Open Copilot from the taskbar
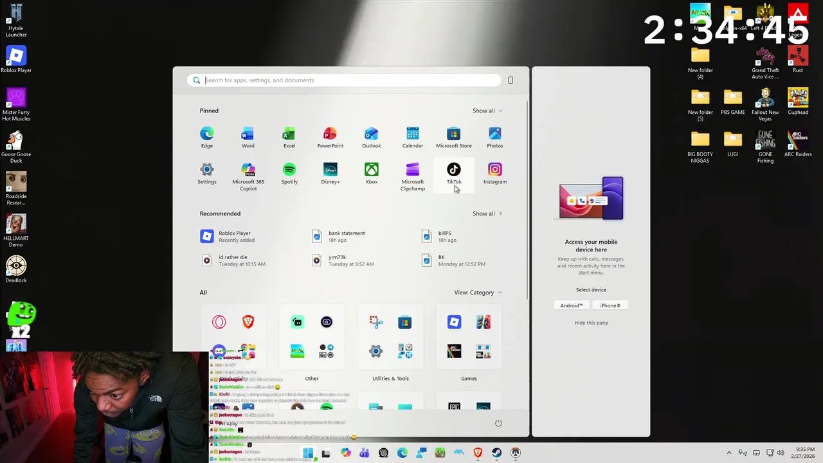The image size is (823, 463). click(346, 453)
